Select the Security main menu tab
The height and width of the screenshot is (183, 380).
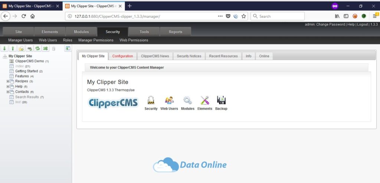coord(112,32)
